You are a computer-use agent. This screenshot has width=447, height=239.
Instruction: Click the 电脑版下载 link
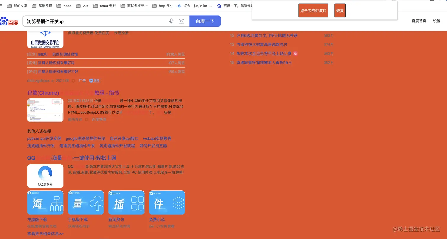coord(37,220)
